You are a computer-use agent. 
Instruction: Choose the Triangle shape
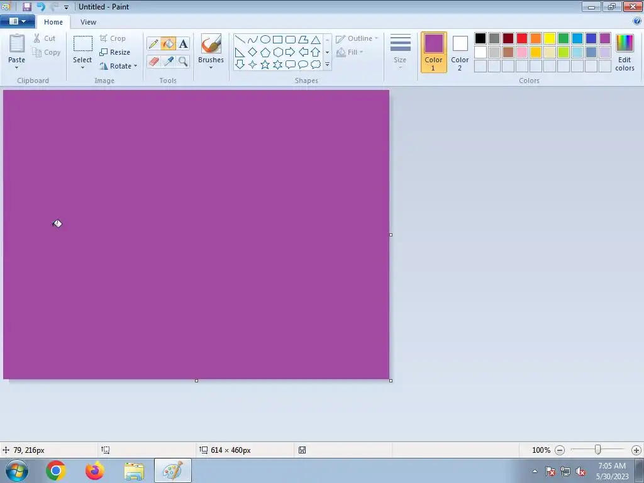tap(316, 40)
